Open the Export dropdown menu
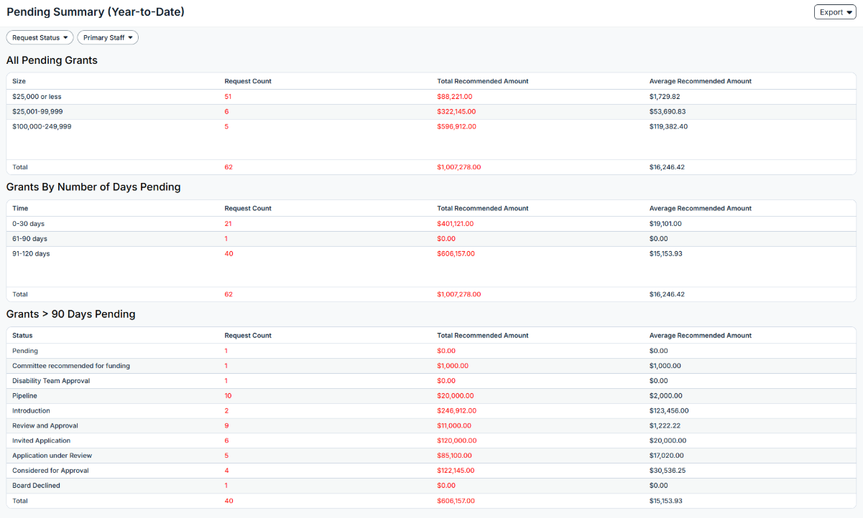 coord(834,12)
